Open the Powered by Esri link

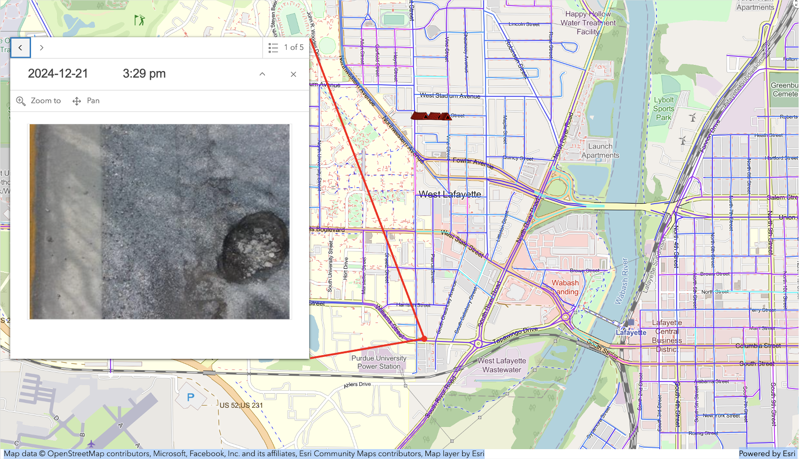coord(767,453)
